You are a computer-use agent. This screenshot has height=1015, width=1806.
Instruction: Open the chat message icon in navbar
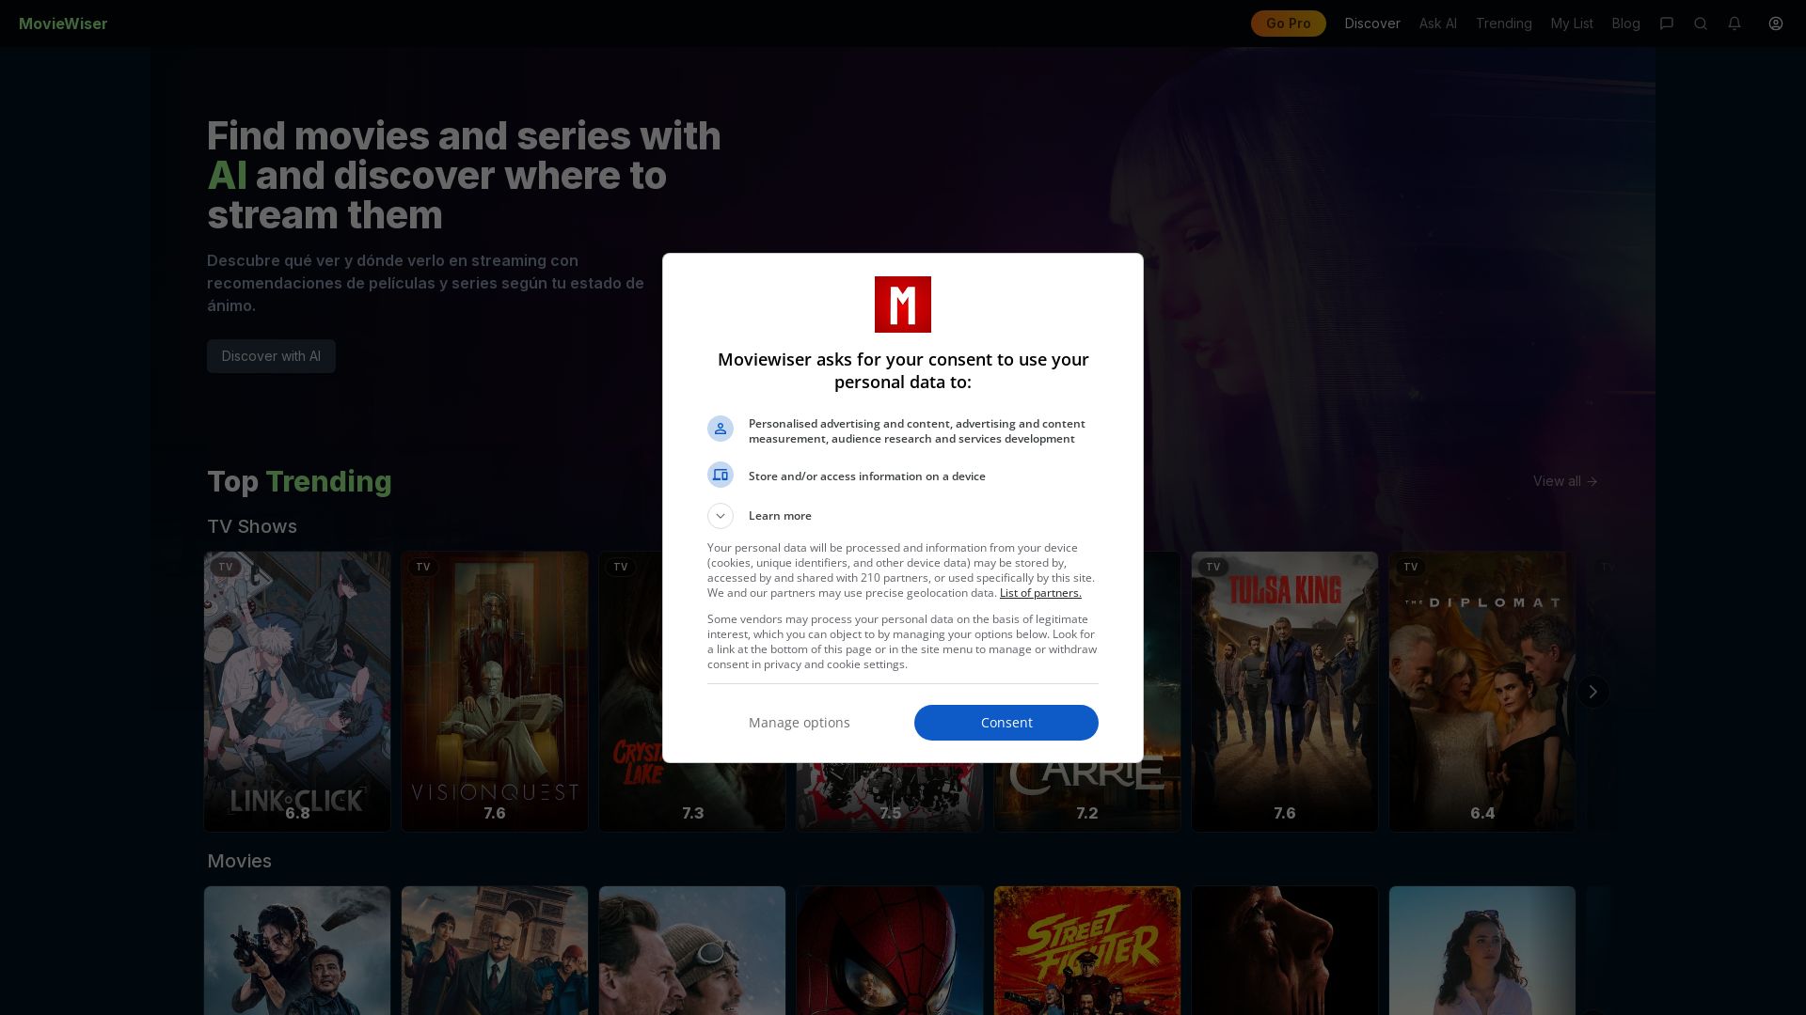(1667, 23)
